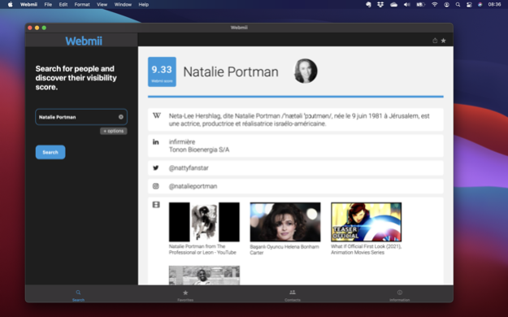
Task: Open the Wikipedia entry icon
Action: pos(157,115)
